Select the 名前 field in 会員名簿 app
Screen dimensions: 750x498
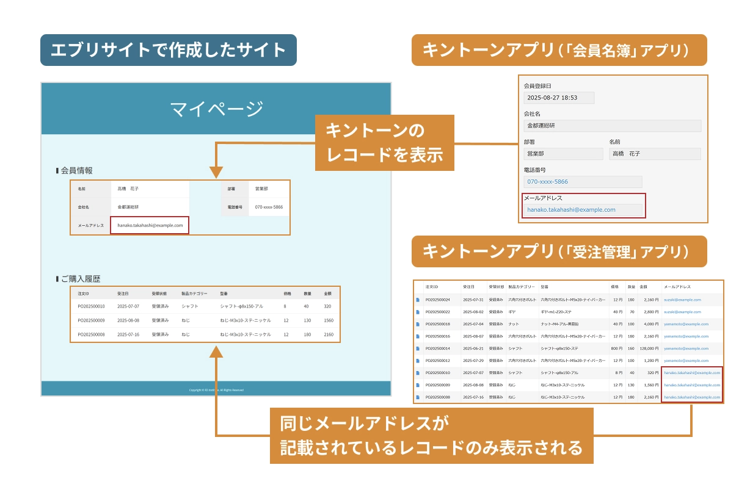pos(655,154)
